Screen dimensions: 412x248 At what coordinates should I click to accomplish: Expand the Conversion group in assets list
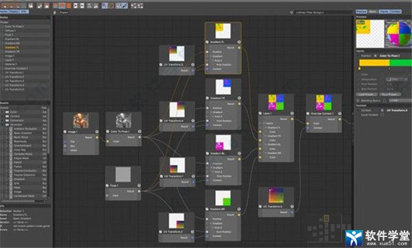point(3,121)
